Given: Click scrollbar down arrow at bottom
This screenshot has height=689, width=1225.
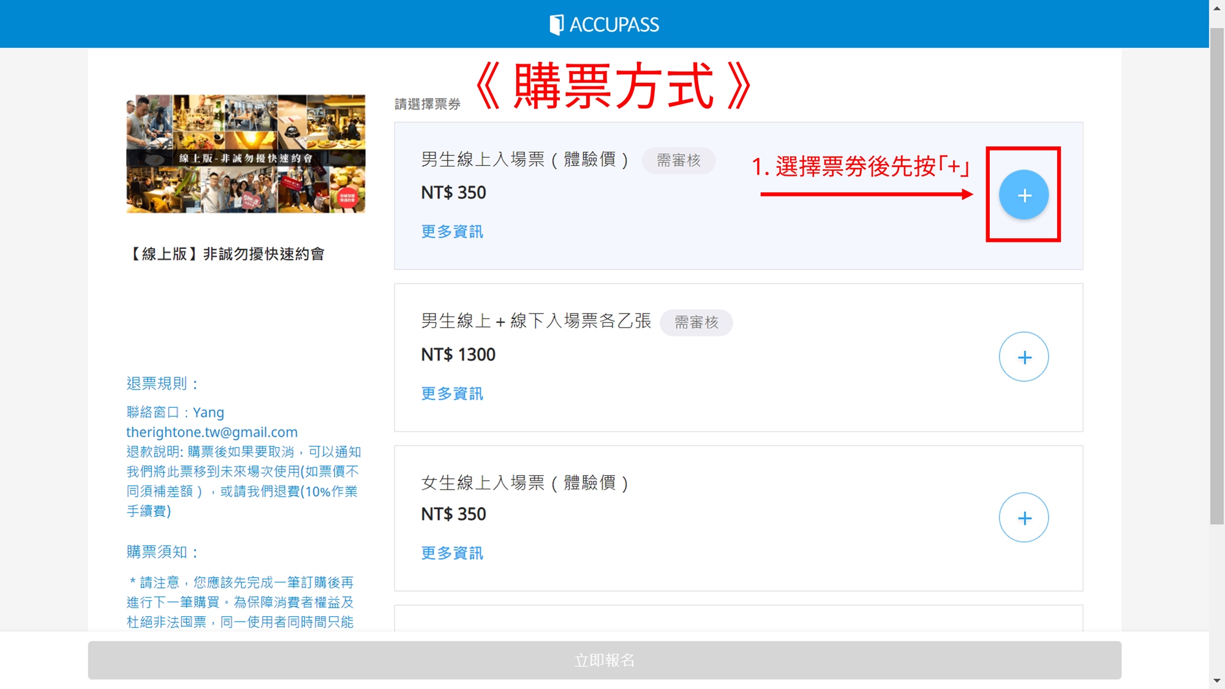Looking at the screenshot, I should [1216, 680].
